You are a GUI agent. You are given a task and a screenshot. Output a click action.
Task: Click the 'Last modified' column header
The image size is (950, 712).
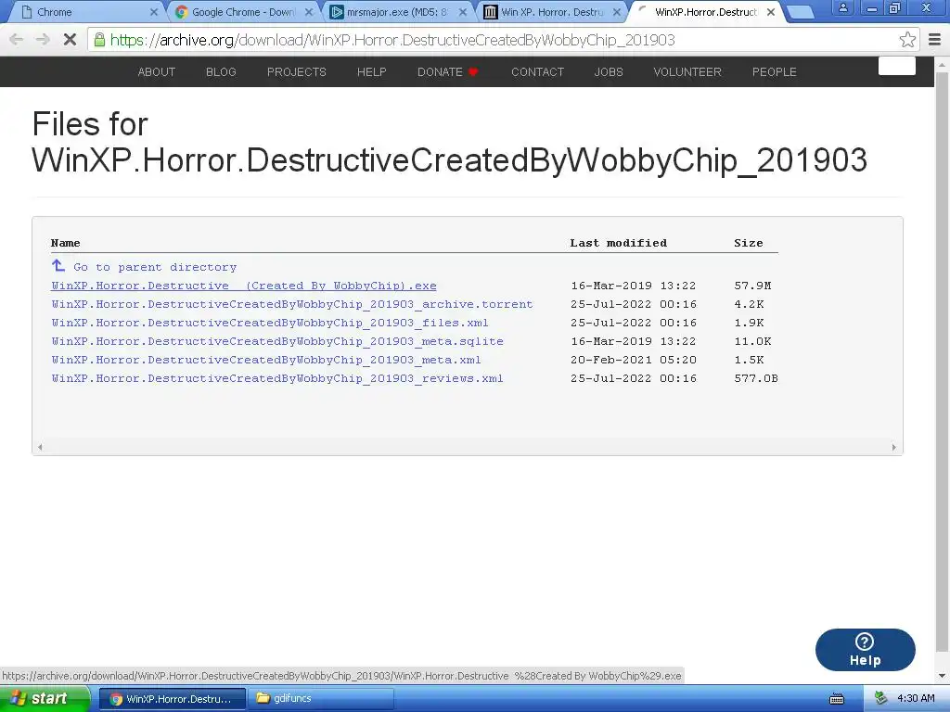click(x=618, y=243)
